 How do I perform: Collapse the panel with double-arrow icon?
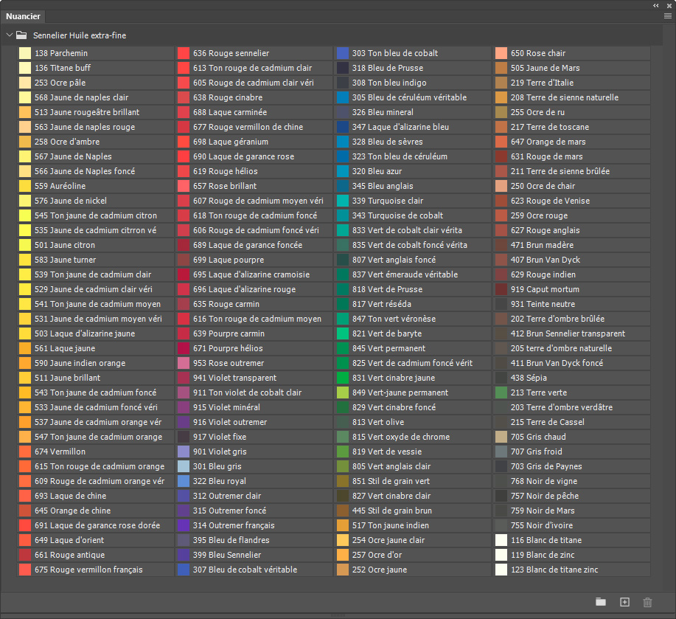pyautogui.click(x=656, y=6)
